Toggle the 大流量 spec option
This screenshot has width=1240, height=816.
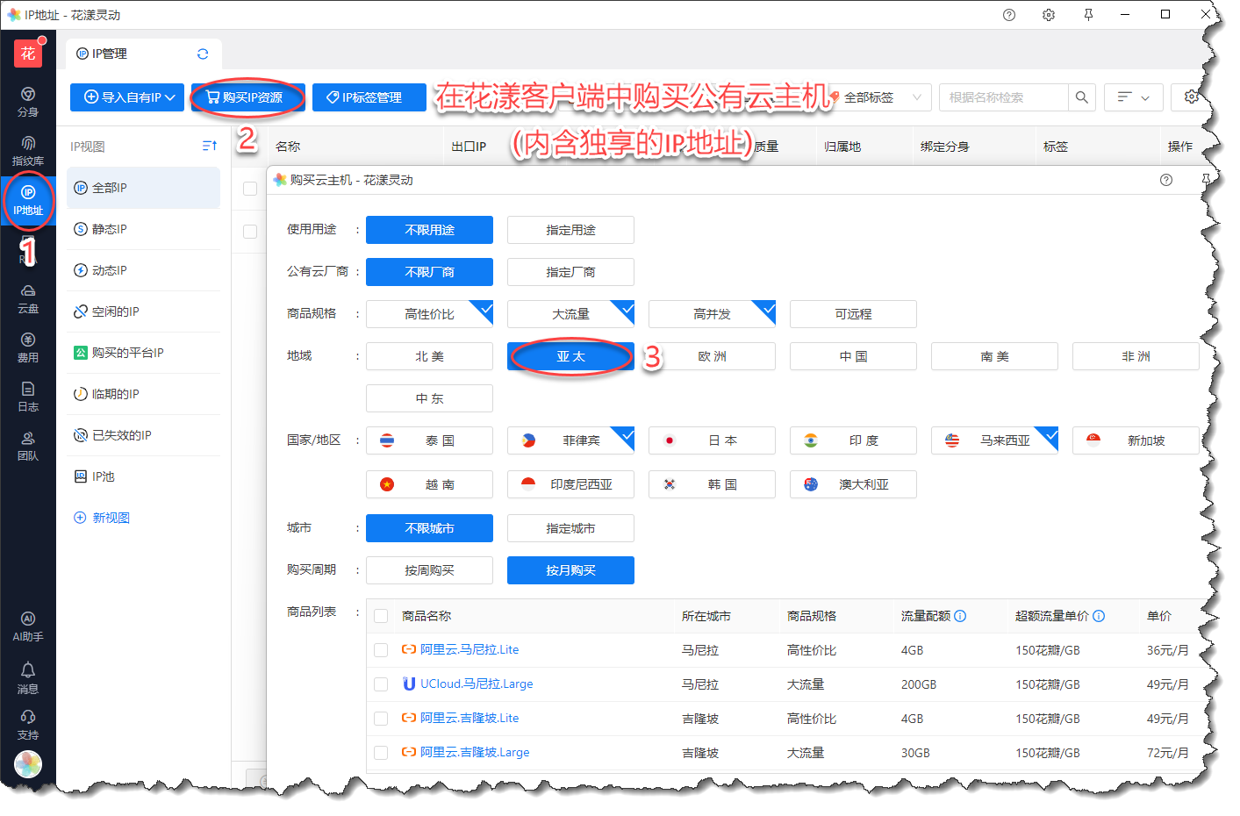point(570,314)
